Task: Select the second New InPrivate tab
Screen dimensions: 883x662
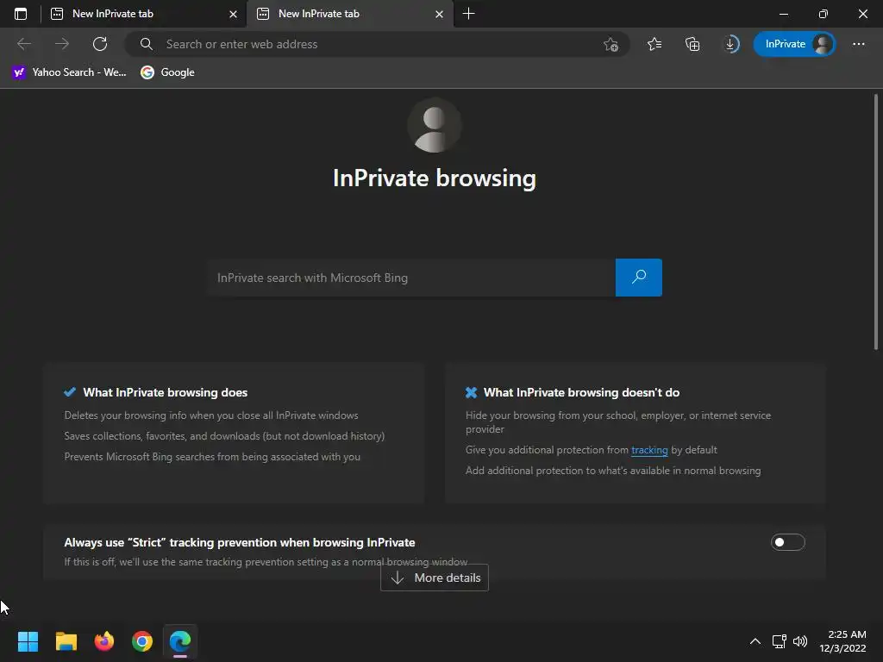Action: pos(349,14)
